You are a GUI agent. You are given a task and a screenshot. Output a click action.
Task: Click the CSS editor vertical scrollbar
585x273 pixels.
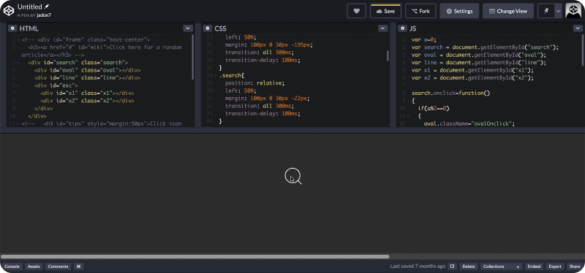[x=388, y=56]
